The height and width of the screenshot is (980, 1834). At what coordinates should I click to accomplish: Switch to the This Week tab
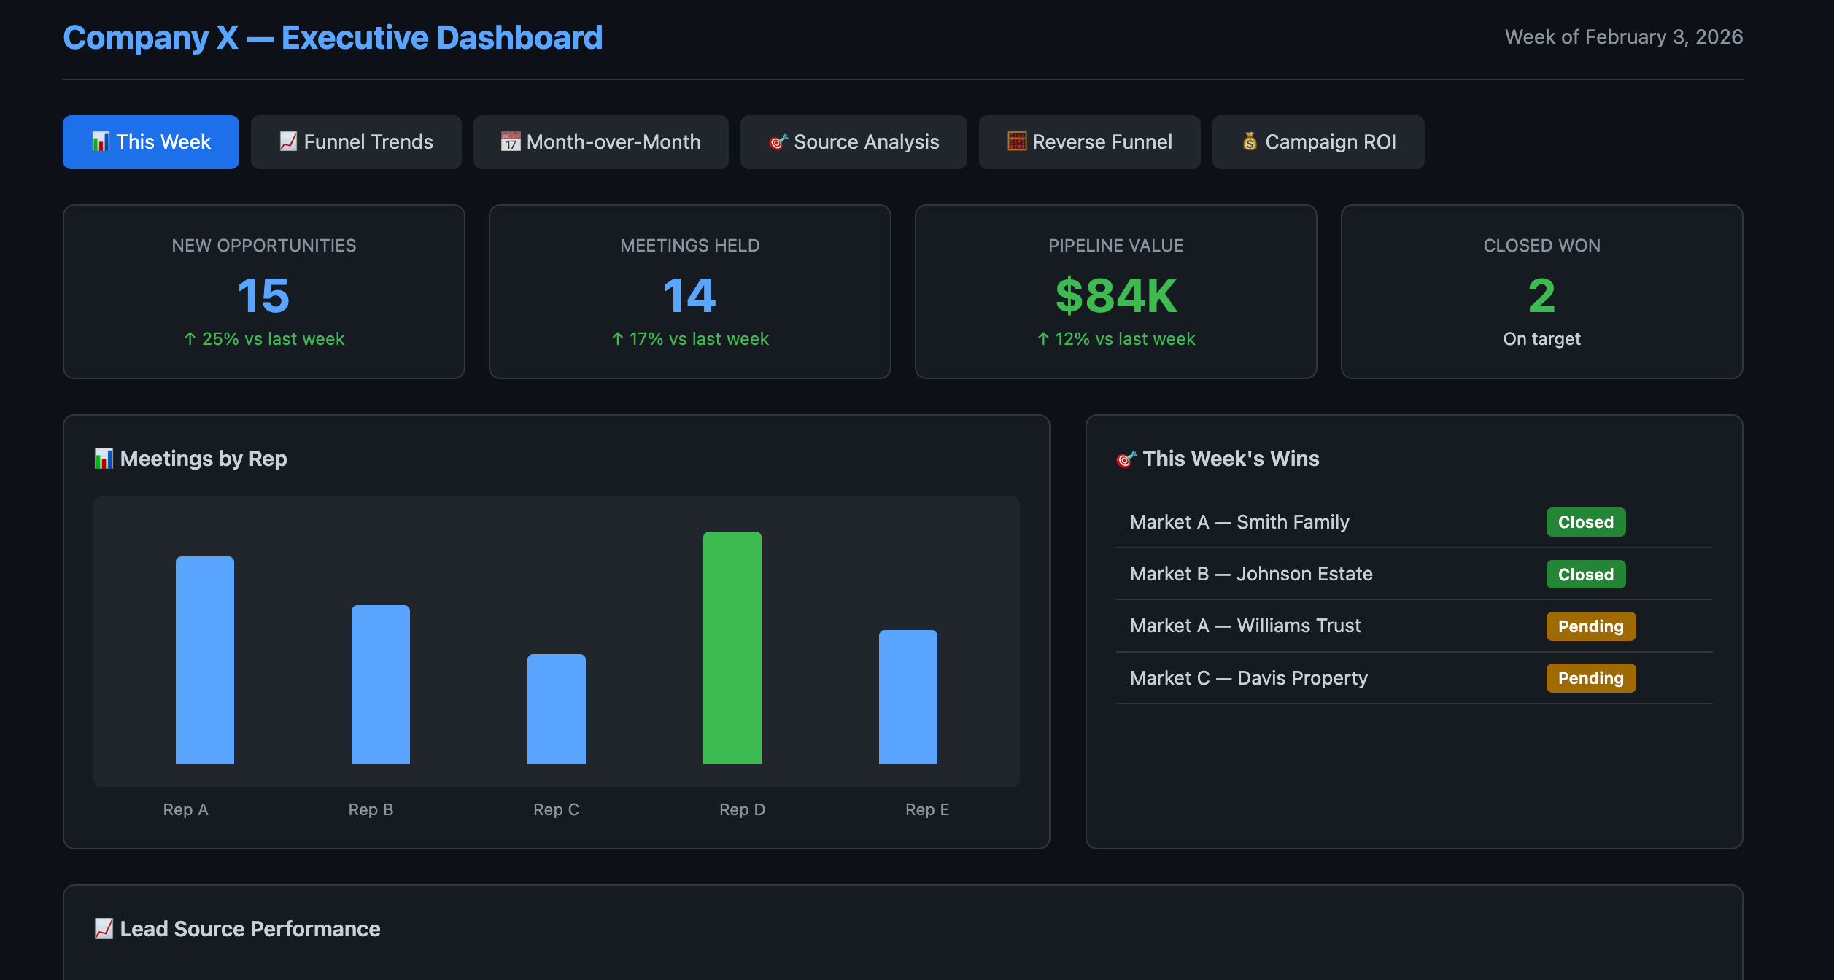[x=151, y=142]
